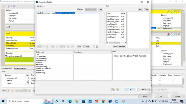This screenshot has width=186, height=104.
Task: Insert the != comparison operator
Action: click(x=65, y=47)
